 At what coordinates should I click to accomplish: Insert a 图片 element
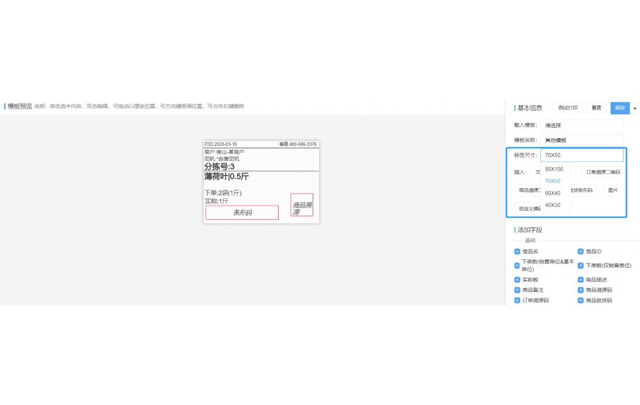[612, 190]
